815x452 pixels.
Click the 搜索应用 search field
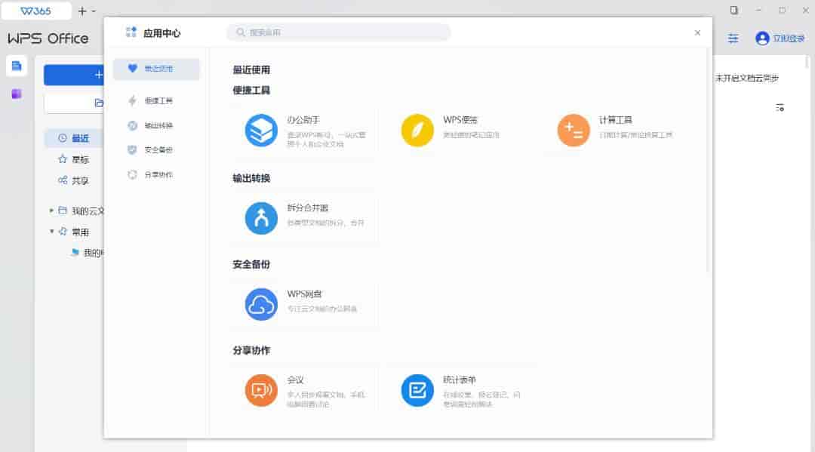click(x=340, y=32)
